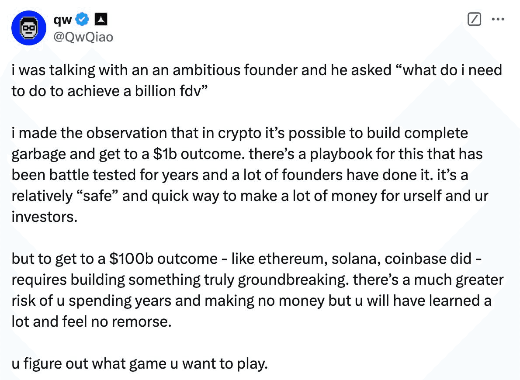
Task: Click the "$100b" text in the post
Action: (131, 259)
